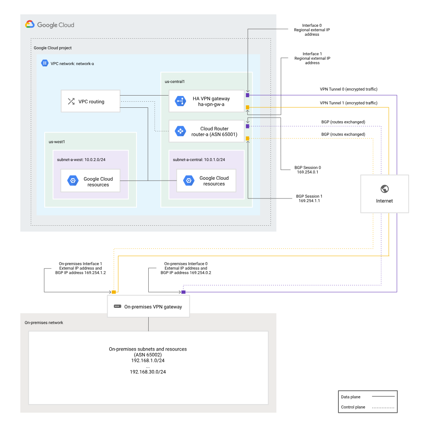Click 'VPN Tunnel 0 (encrypted traffic)' label
This screenshot has height=427, width=429.
point(349,89)
